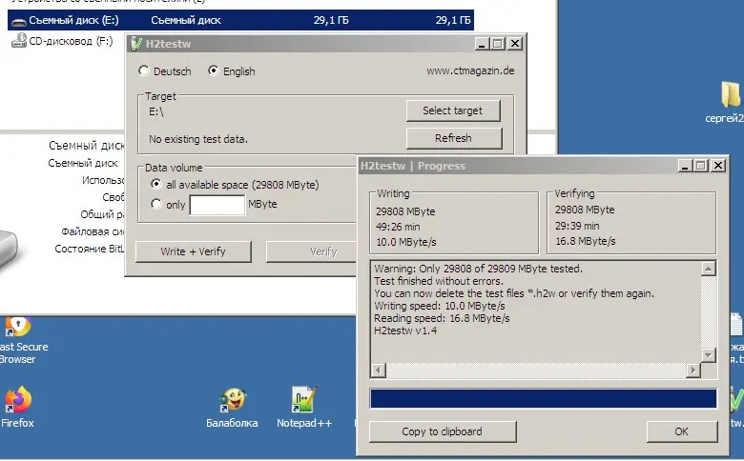Viewport: 744px width, 461px height.
Task: Choose all available space option
Action: [155, 184]
